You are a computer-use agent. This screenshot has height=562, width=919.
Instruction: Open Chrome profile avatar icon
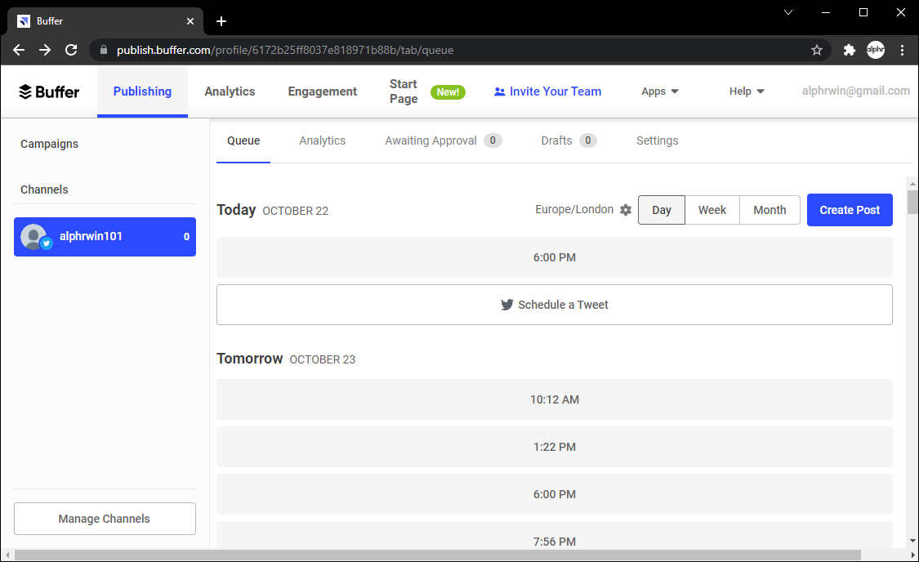(x=876, y=50)
